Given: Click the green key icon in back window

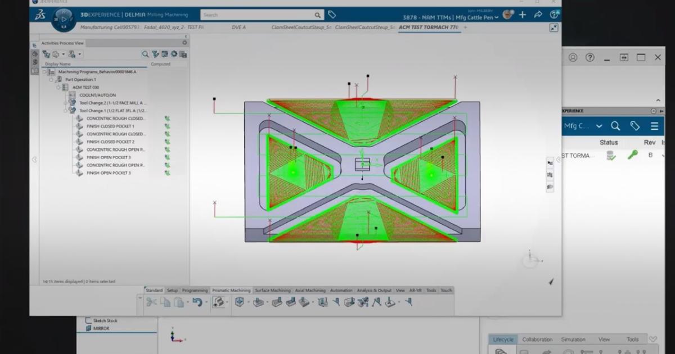Looking at the screenshot, I should click(633, 155).
